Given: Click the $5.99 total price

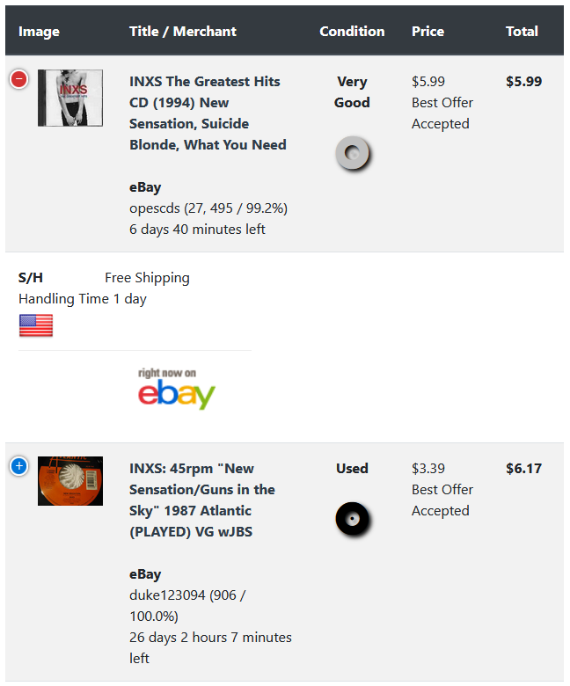Looking at the screenshot, I should (x=523, y=82).
